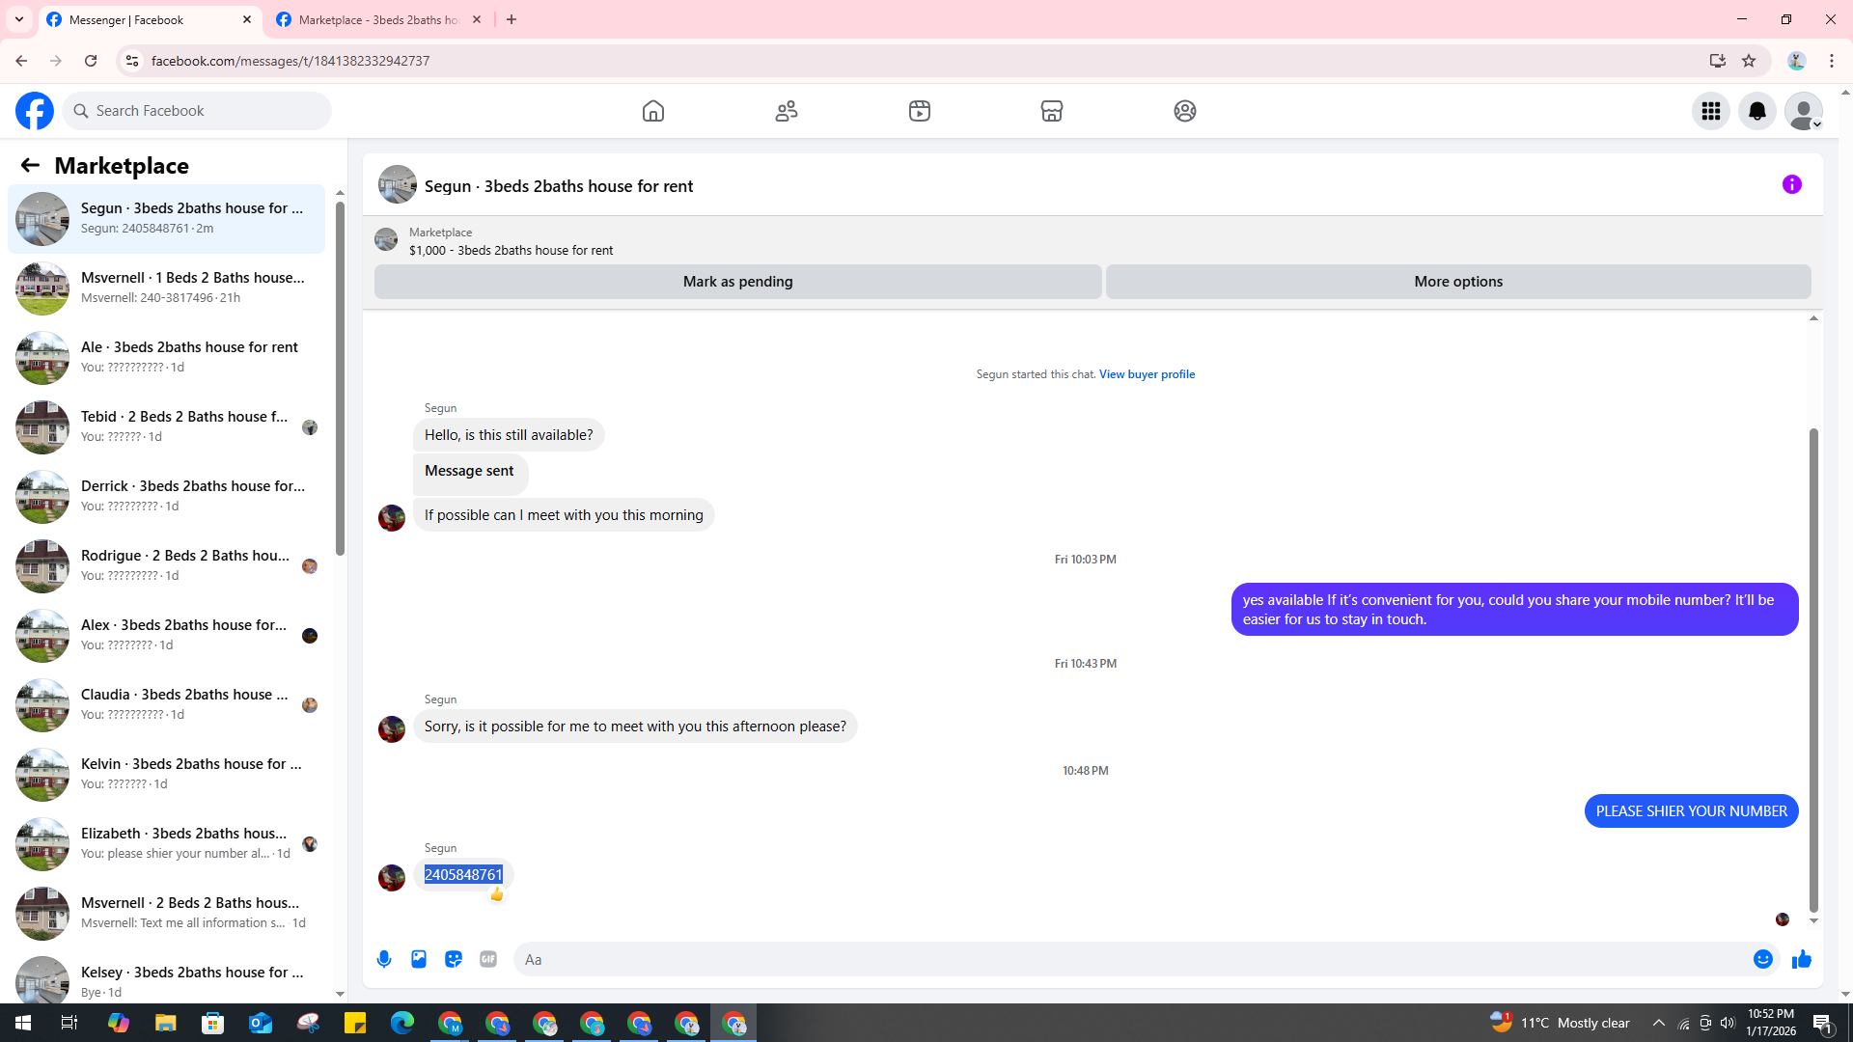Open View buyer profile link
This screenshot has height=1042, width=1853.
pyautogui.click(x=1147, y=374)
